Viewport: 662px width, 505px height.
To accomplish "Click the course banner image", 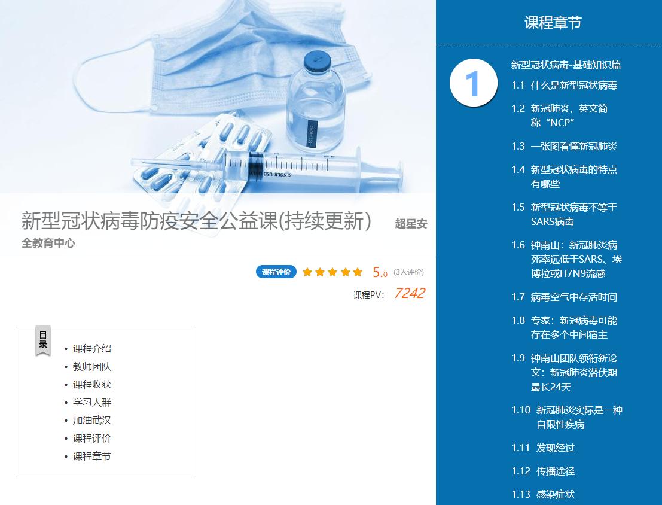I will point(218,96).
